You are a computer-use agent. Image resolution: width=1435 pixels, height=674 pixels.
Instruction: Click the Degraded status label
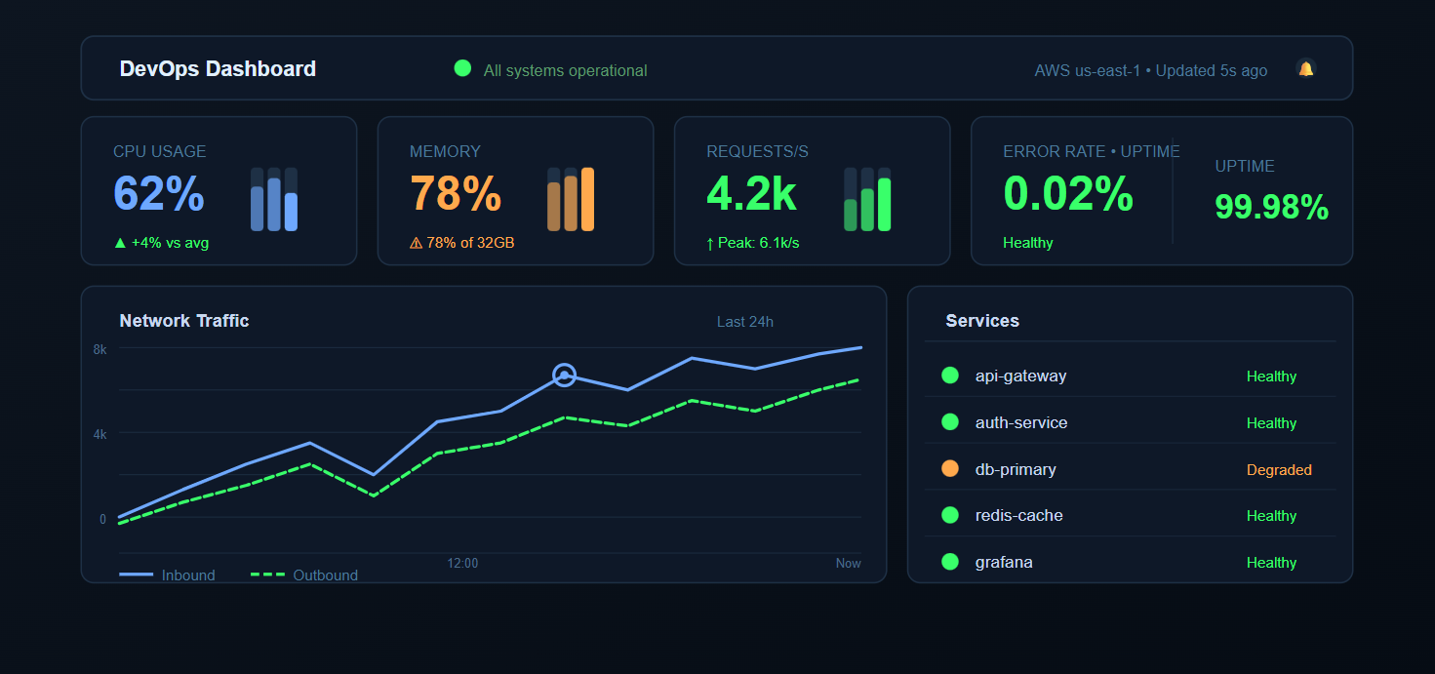[1279, 470]
